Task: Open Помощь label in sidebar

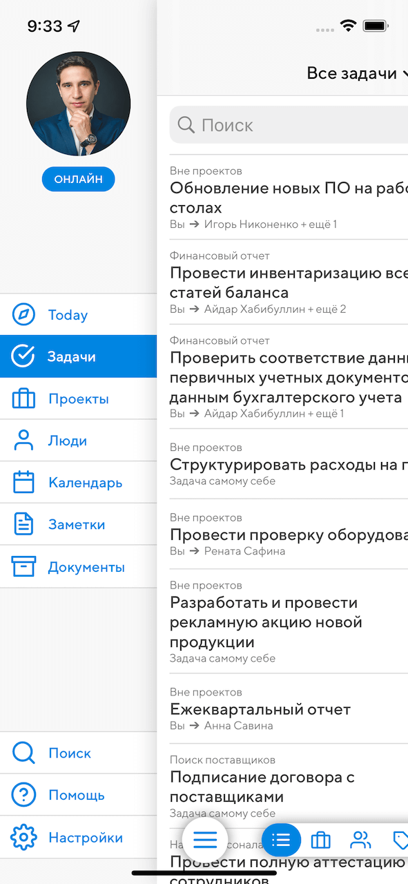Action: [x=77, y=796]
